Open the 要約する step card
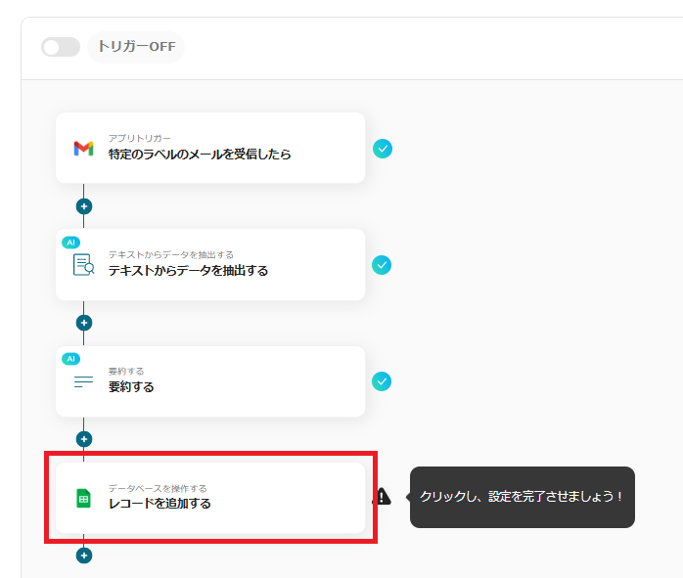 (210, 381)
